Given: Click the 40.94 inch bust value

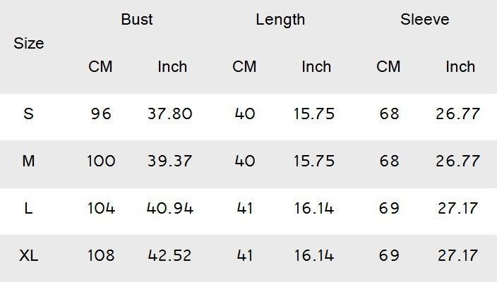Looking at the screenshot, I should (x=170, y=208).
